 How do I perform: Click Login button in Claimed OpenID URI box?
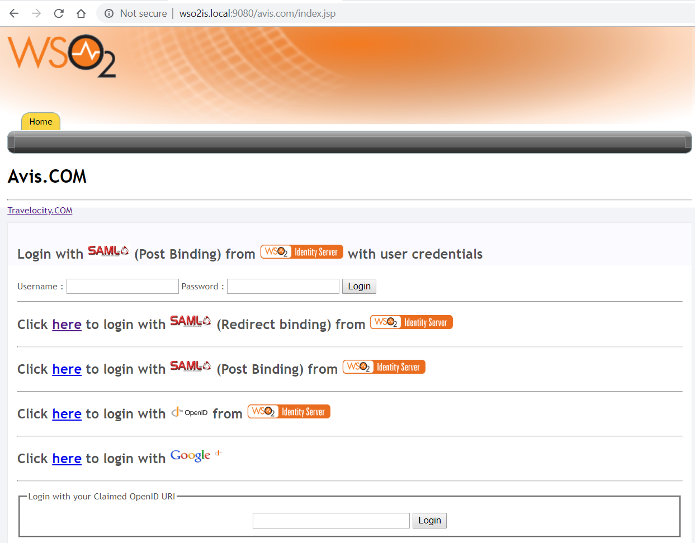(429, 520)
